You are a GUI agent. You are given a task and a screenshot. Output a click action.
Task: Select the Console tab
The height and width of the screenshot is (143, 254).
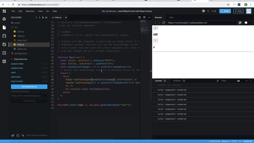tap(160, 81)
